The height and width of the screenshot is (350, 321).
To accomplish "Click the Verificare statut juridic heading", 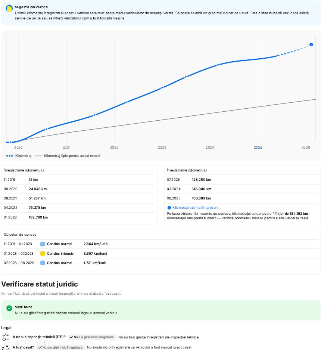I will click(40, 284).
